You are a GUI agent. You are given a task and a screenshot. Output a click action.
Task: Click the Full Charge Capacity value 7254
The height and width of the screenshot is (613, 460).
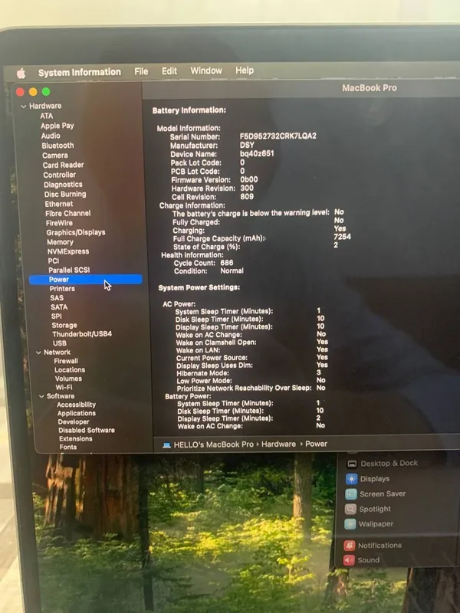(x=342, y=237)
